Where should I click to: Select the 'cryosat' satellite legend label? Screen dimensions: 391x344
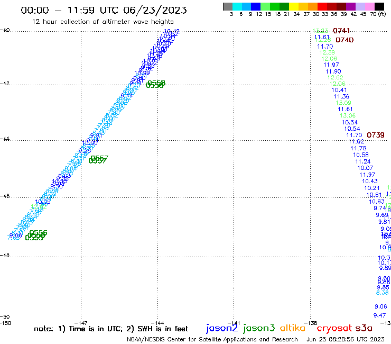coord(334,328)
